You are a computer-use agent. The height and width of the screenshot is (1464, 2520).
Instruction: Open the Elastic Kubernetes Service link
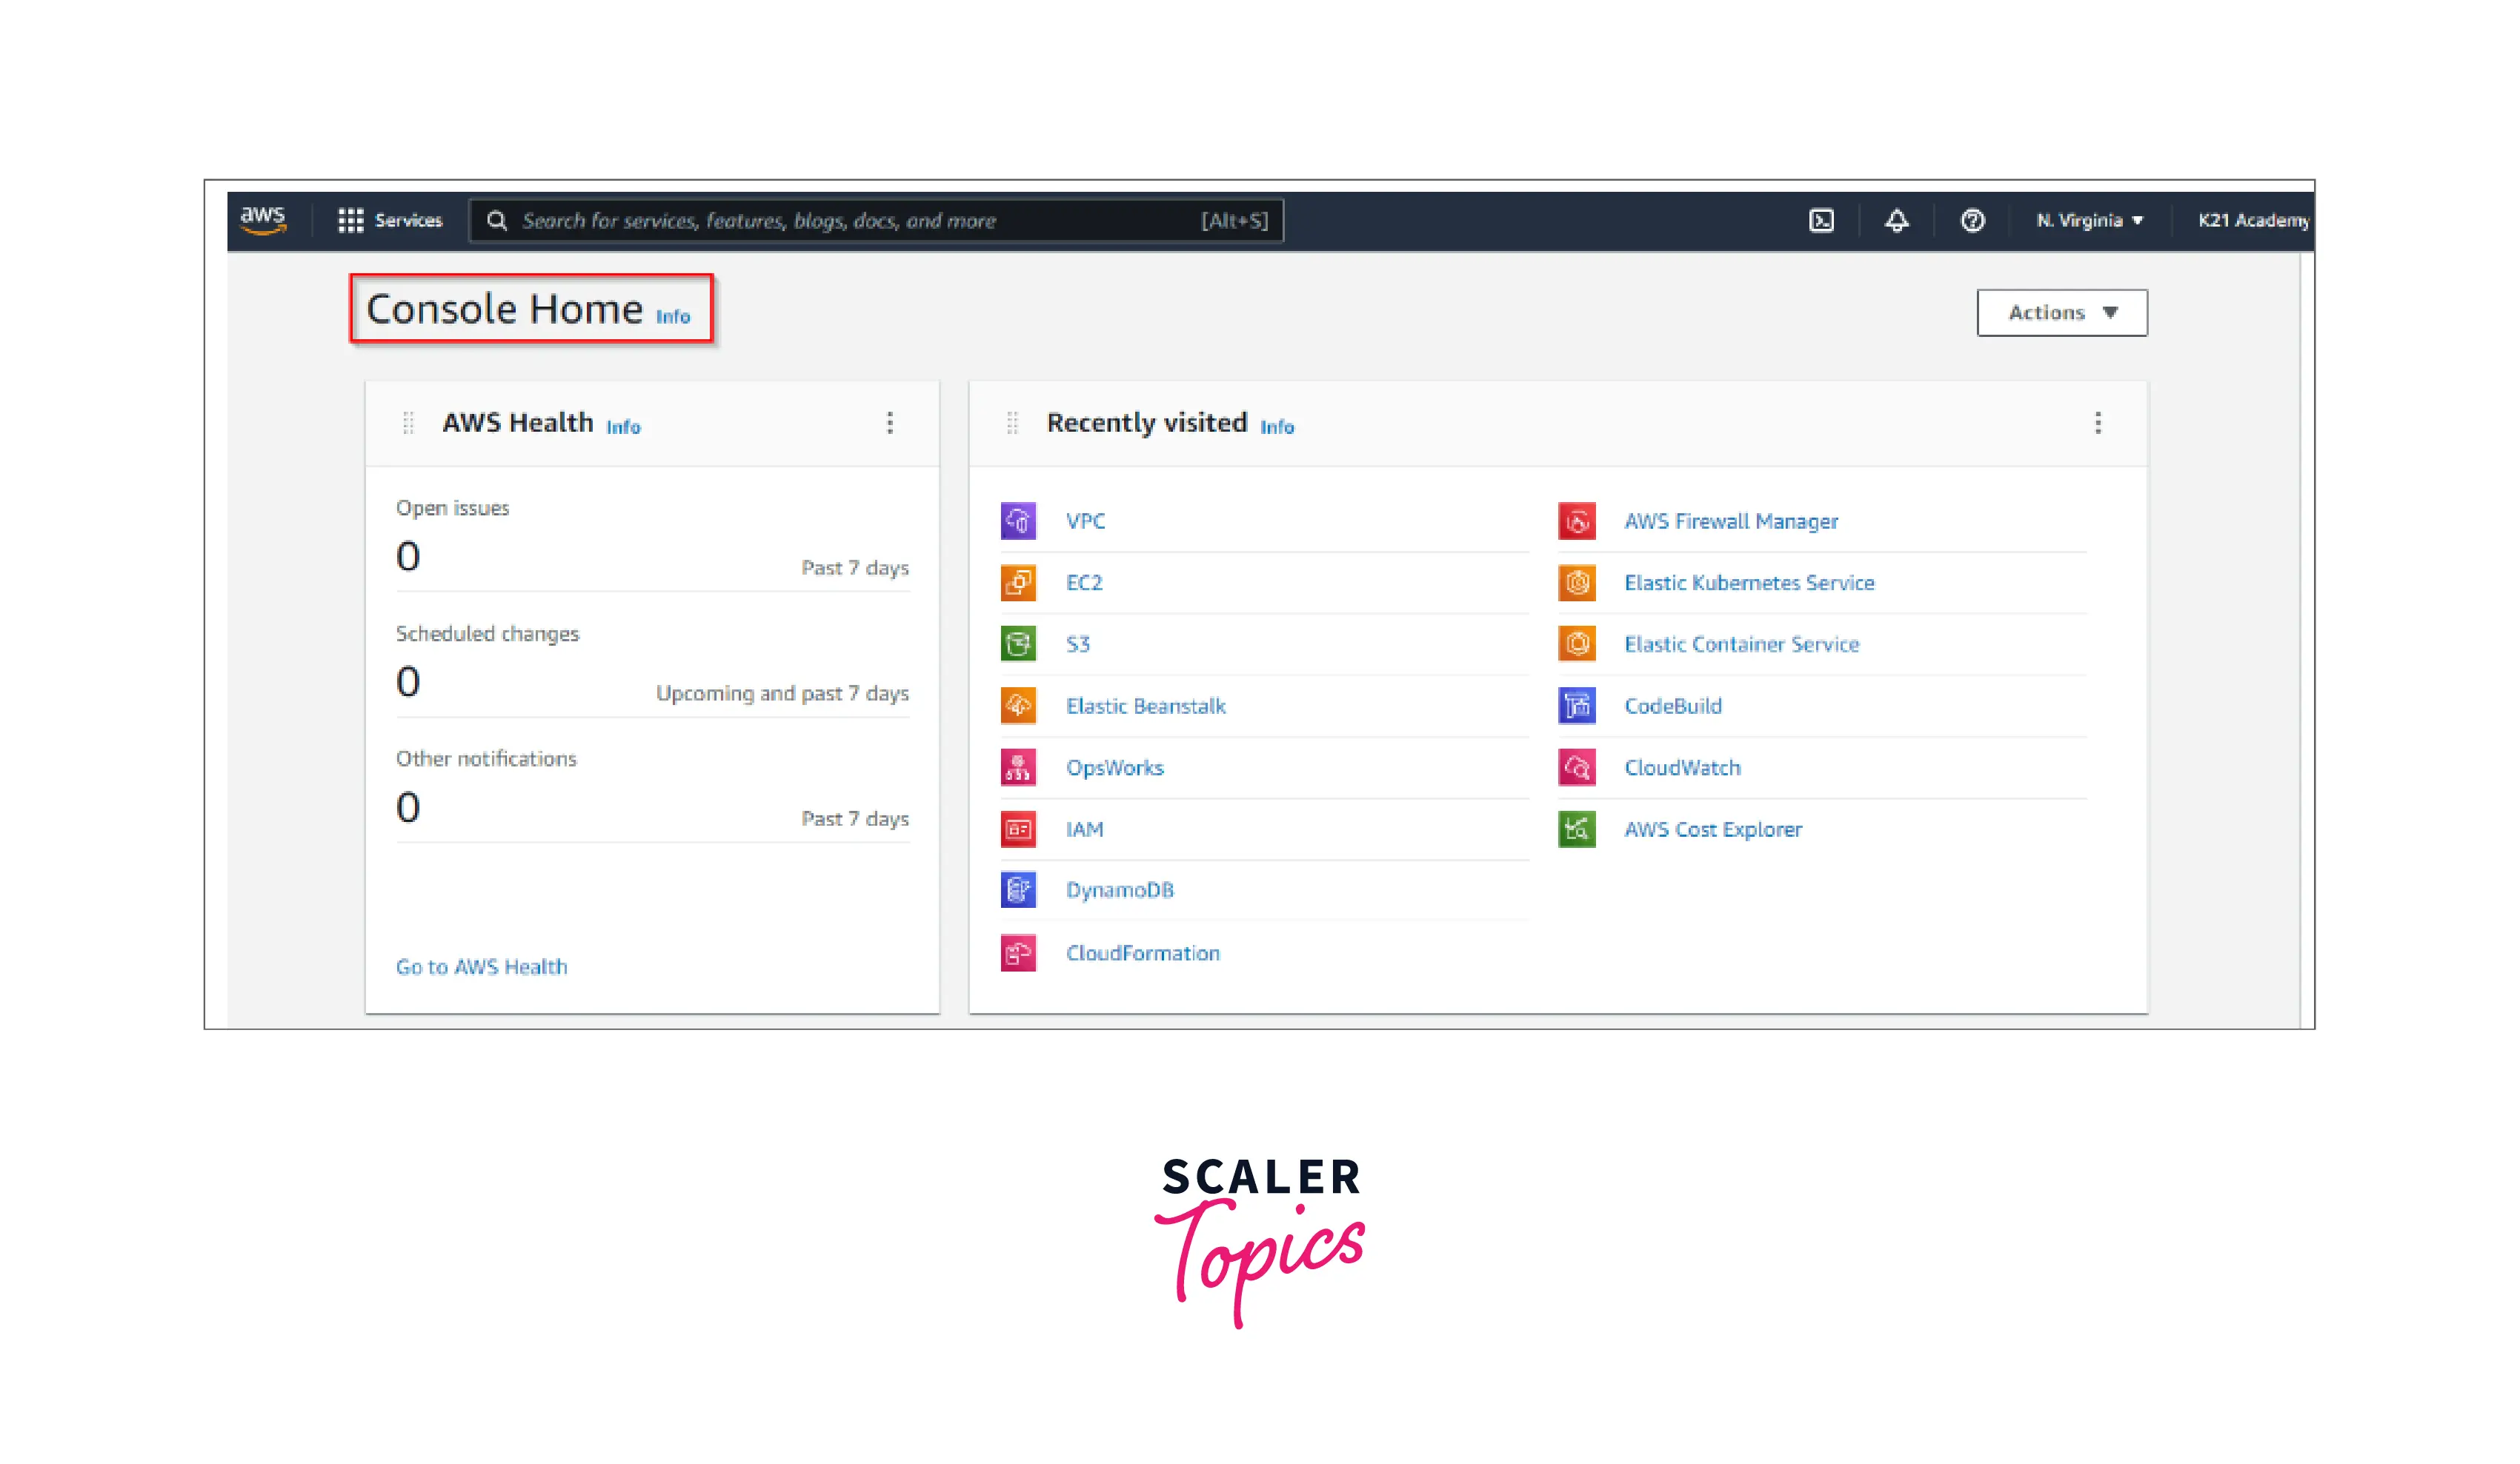pyautogui.click(x=1748, y=583)
